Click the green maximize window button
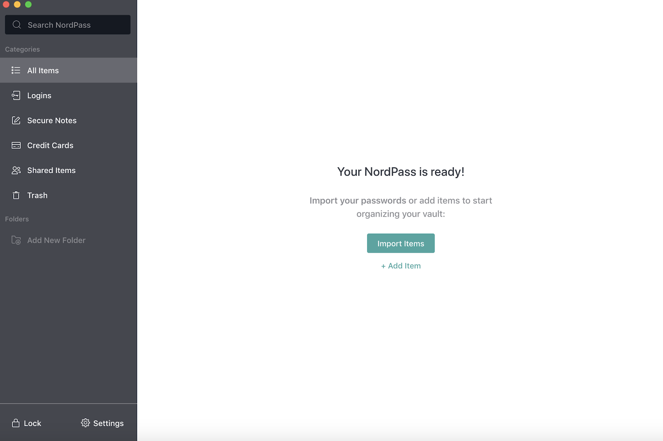Viewport: 663px width, 441px height. tap(28, 5)
